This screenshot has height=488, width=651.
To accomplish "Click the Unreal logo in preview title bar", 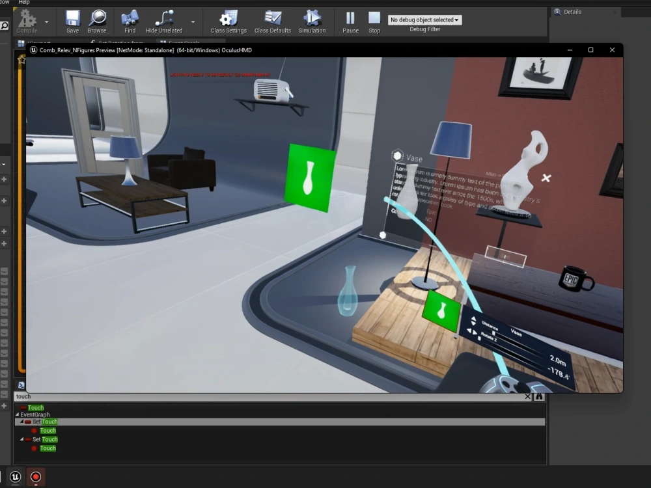I will (33, 50).
